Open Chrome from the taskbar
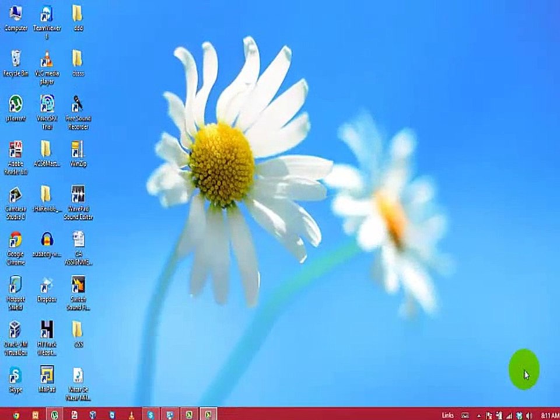This screenshot has width=560, height=420. (16, 415)
